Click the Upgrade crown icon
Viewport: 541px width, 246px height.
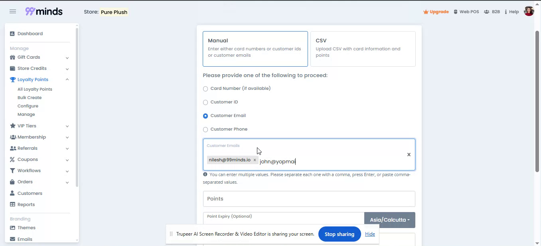[x=426, y=12]
